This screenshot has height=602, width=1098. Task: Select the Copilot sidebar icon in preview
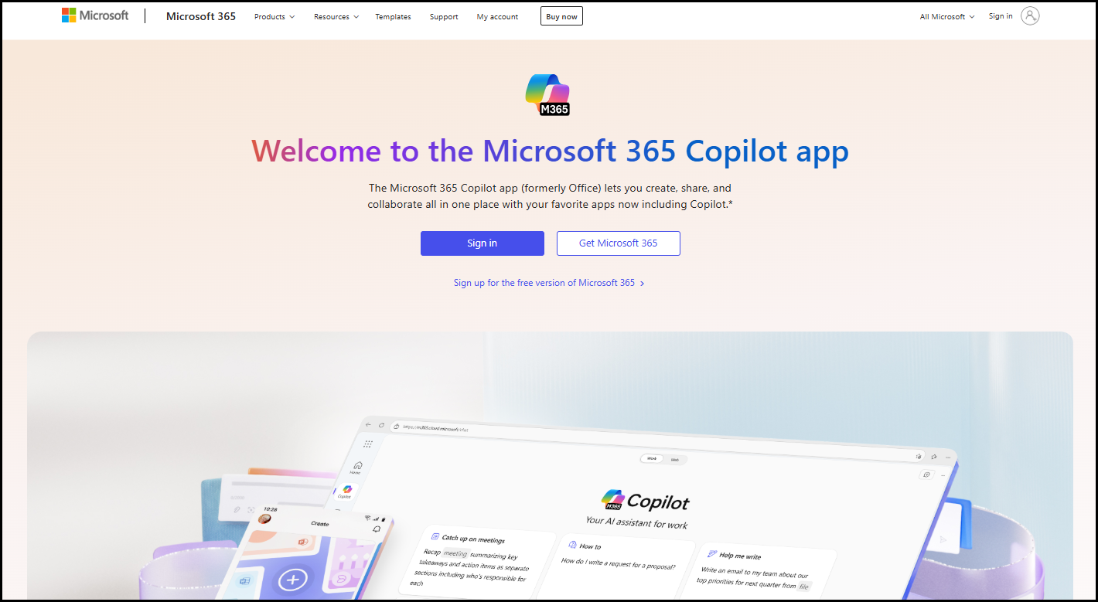pos(346,491)
